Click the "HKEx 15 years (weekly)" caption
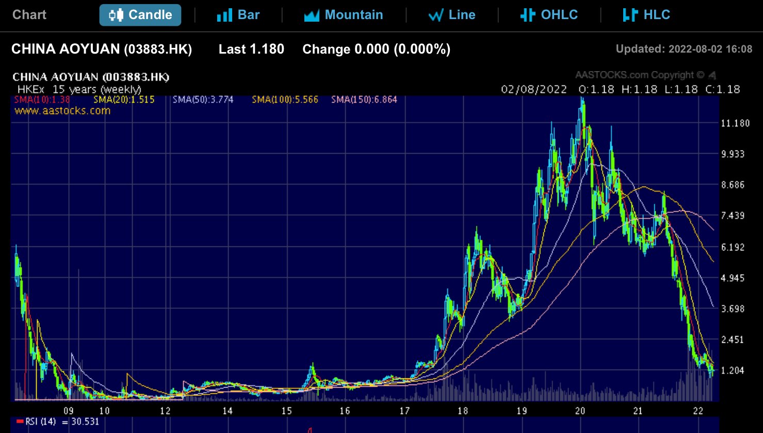The width and height of the screenshot is (763, 433). [79, 89]
